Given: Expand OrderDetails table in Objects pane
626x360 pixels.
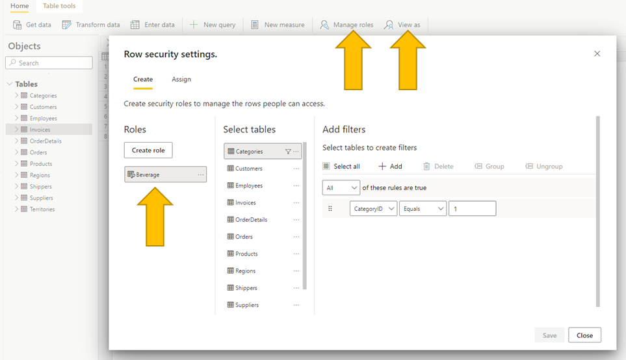Looking at the screenshot, I should click(16, 141).
